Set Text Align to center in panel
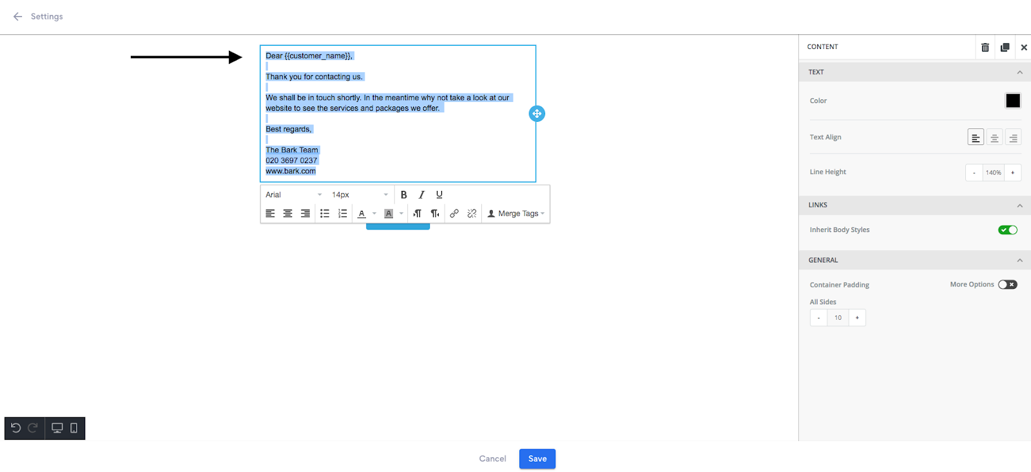This screenshot has height=472, width=1031. [994, 137]
